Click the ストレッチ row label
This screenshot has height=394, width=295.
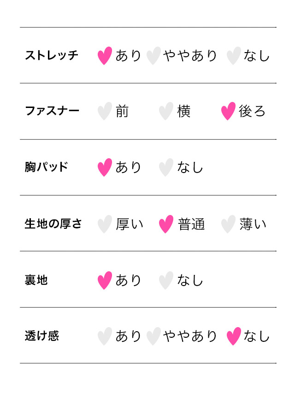[x=52, y=56]
